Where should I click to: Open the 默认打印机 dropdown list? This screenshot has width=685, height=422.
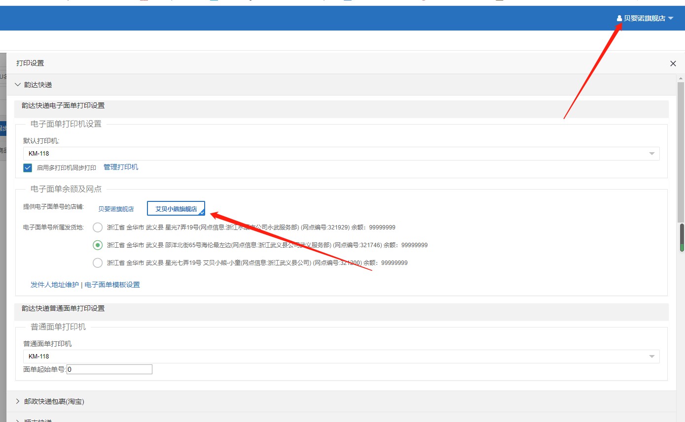(652, 154)
